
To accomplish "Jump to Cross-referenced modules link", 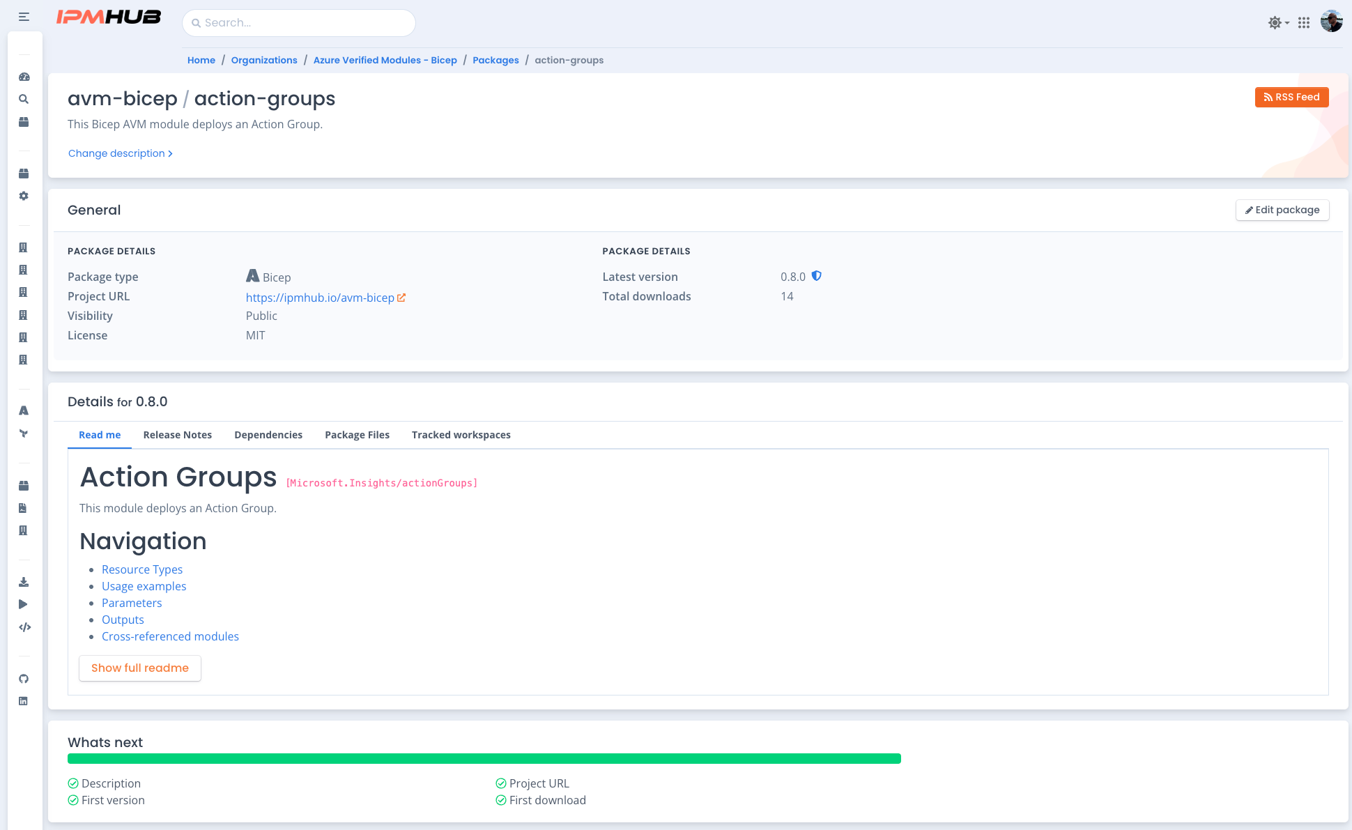I will tap(170, 636).
